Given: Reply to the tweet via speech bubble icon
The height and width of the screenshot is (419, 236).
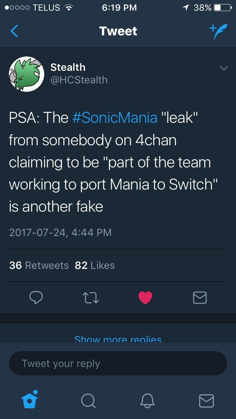Looking at the screenshot, I should pyautogui.click(x=36, y=297).
